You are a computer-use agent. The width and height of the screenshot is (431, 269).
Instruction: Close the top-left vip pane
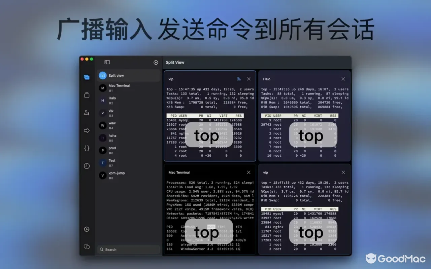[248, 79]
